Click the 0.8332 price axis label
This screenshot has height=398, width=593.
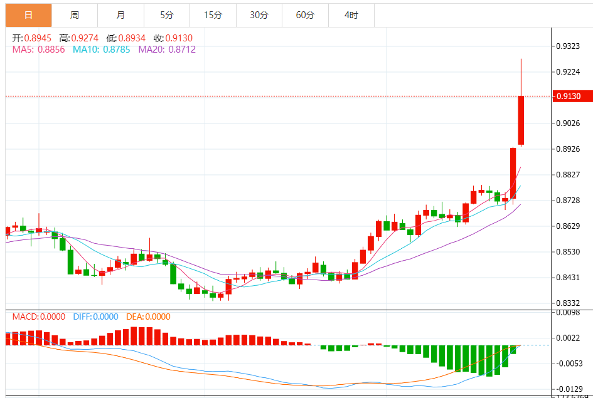coord(569,303)
